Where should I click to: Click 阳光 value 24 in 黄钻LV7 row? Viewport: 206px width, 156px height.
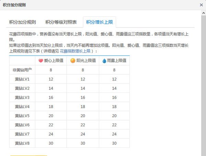(x=83, y=134)
